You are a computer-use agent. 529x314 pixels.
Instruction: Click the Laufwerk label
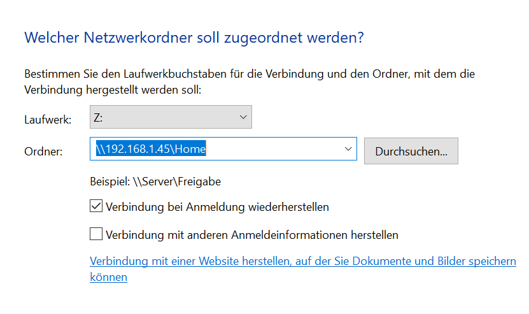pyautogui.click(x=48, y=119)
